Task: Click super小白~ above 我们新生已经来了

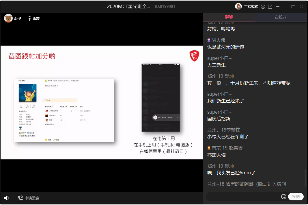Action: click(x=219, y=94)
